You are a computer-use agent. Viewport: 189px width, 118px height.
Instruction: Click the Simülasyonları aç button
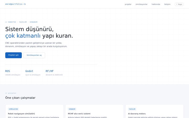point(34,55)
